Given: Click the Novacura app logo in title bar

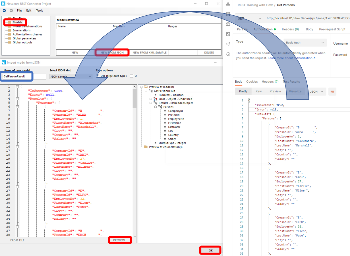Looking at the screenshot, I should point(3,4).
